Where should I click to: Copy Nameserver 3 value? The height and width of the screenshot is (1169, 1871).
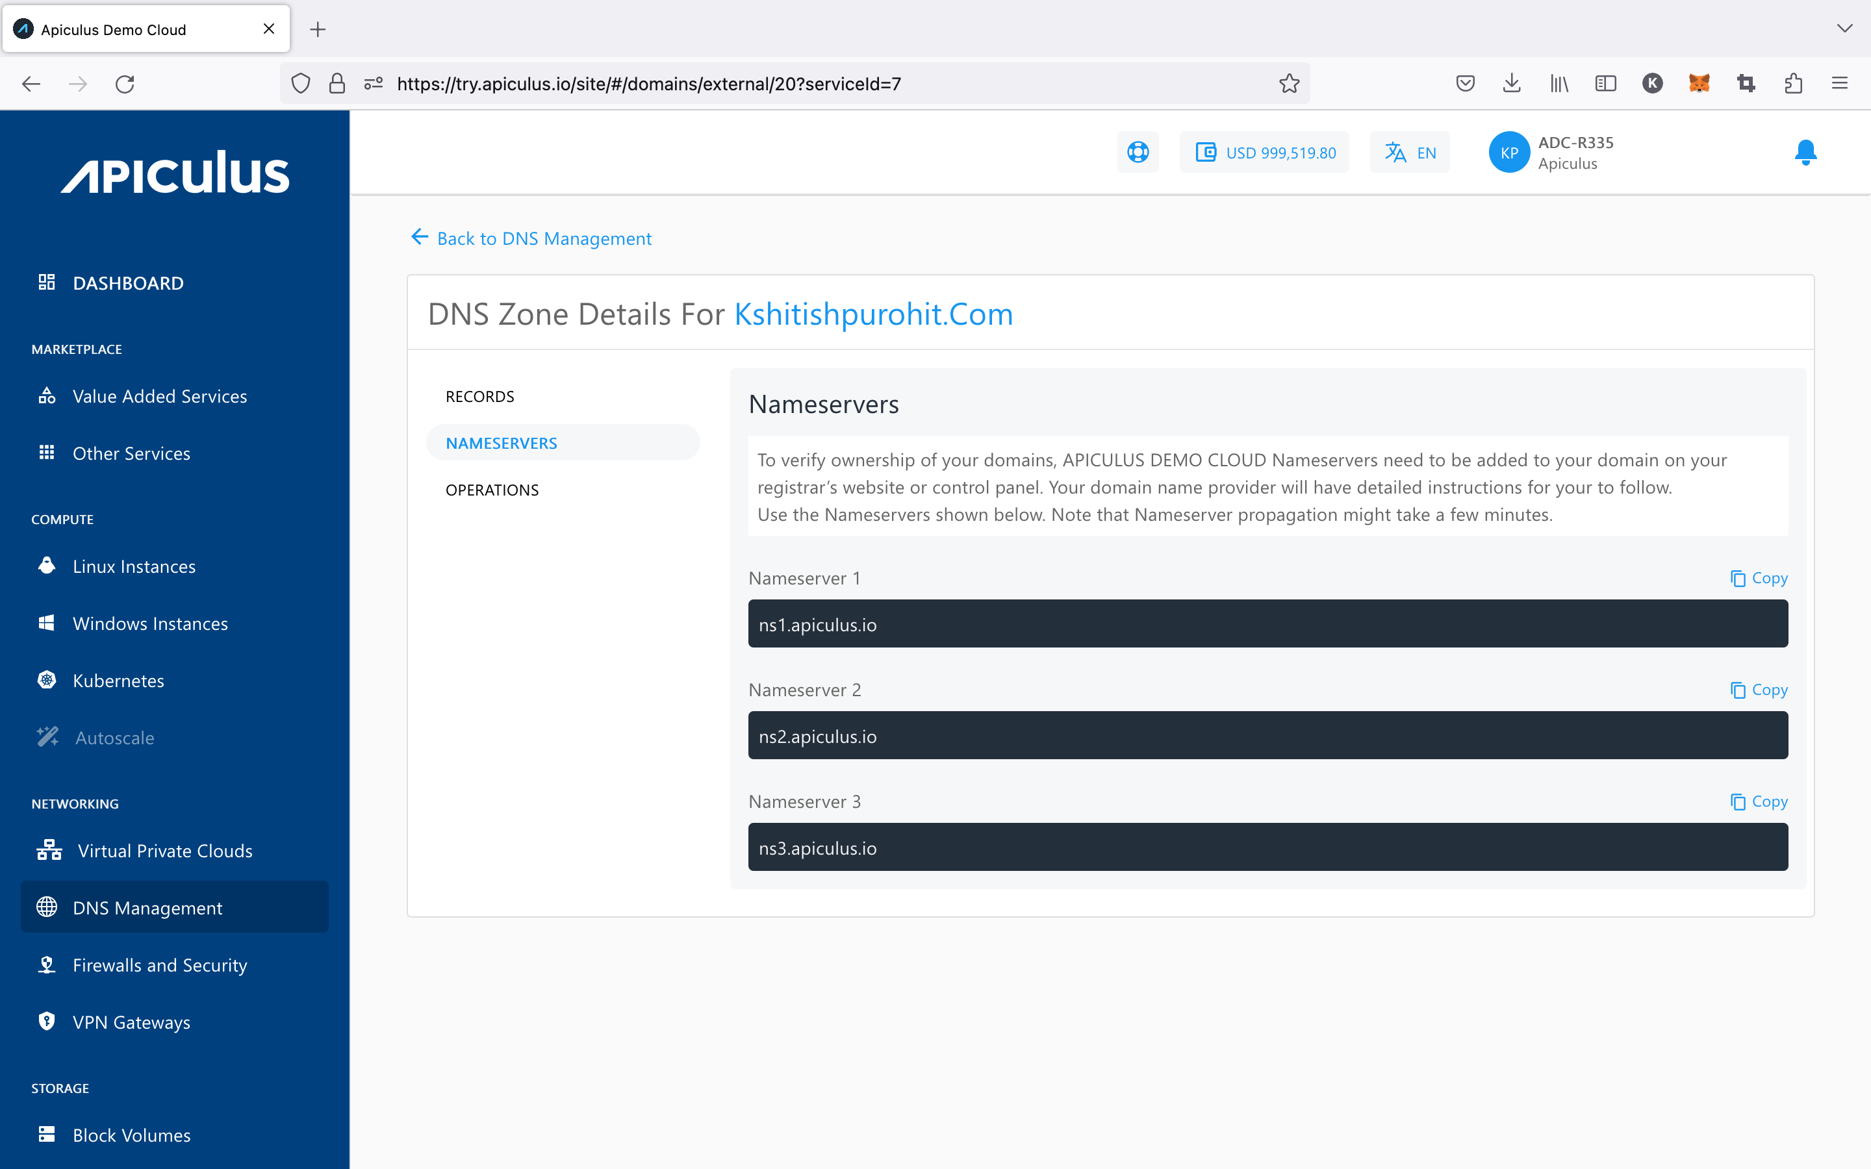point(1758,801)
